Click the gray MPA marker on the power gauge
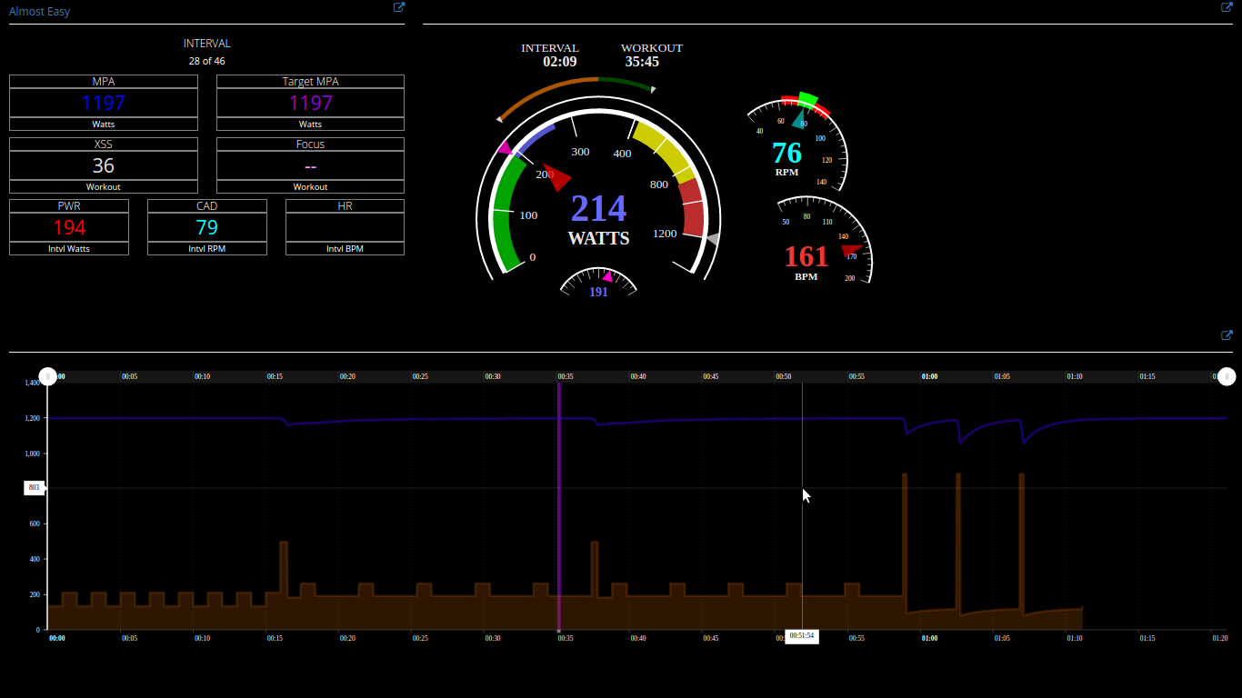This screenshot has height=698, width=1242. pos(713,239)
